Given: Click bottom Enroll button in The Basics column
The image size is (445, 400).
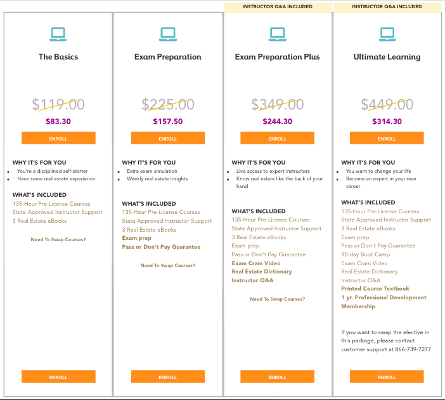Looking at the screenshot, I should (x=58, y=377).
